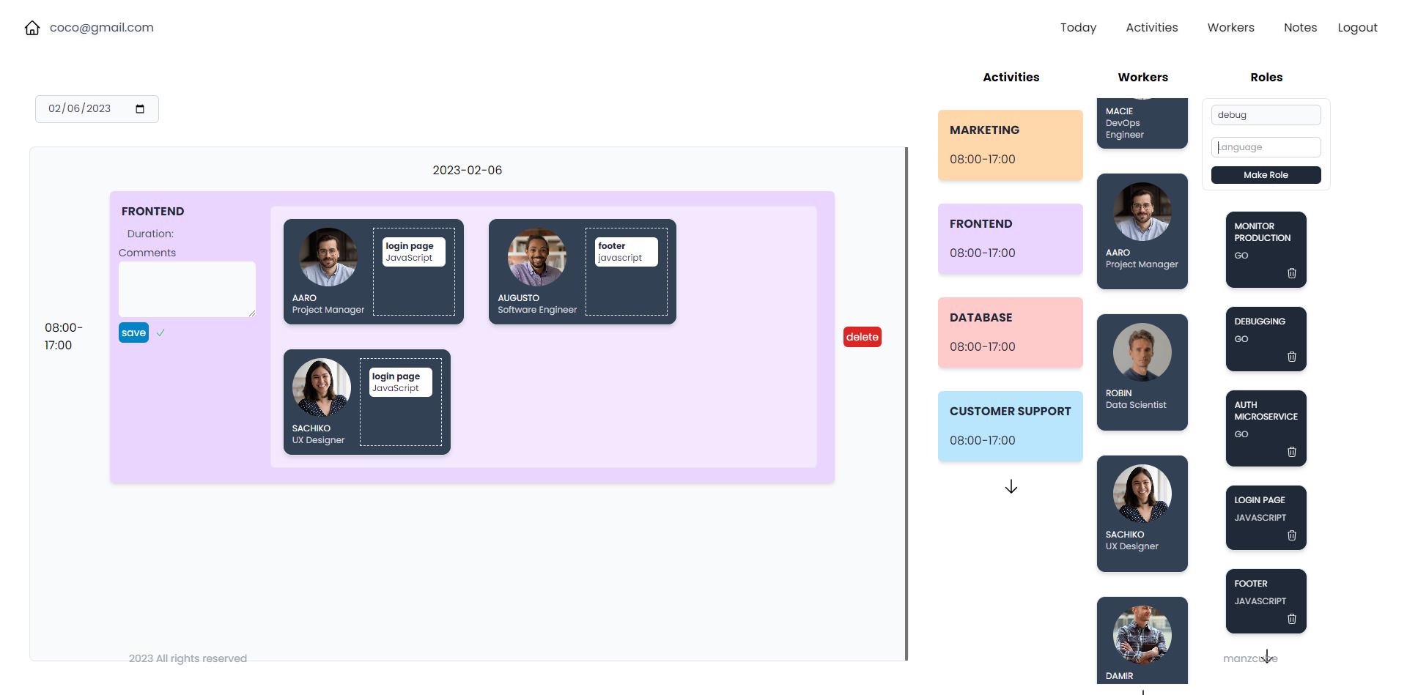Viewport: 1407px width, 695px height.
Task: Open the Notes page
Action: 1301,28
